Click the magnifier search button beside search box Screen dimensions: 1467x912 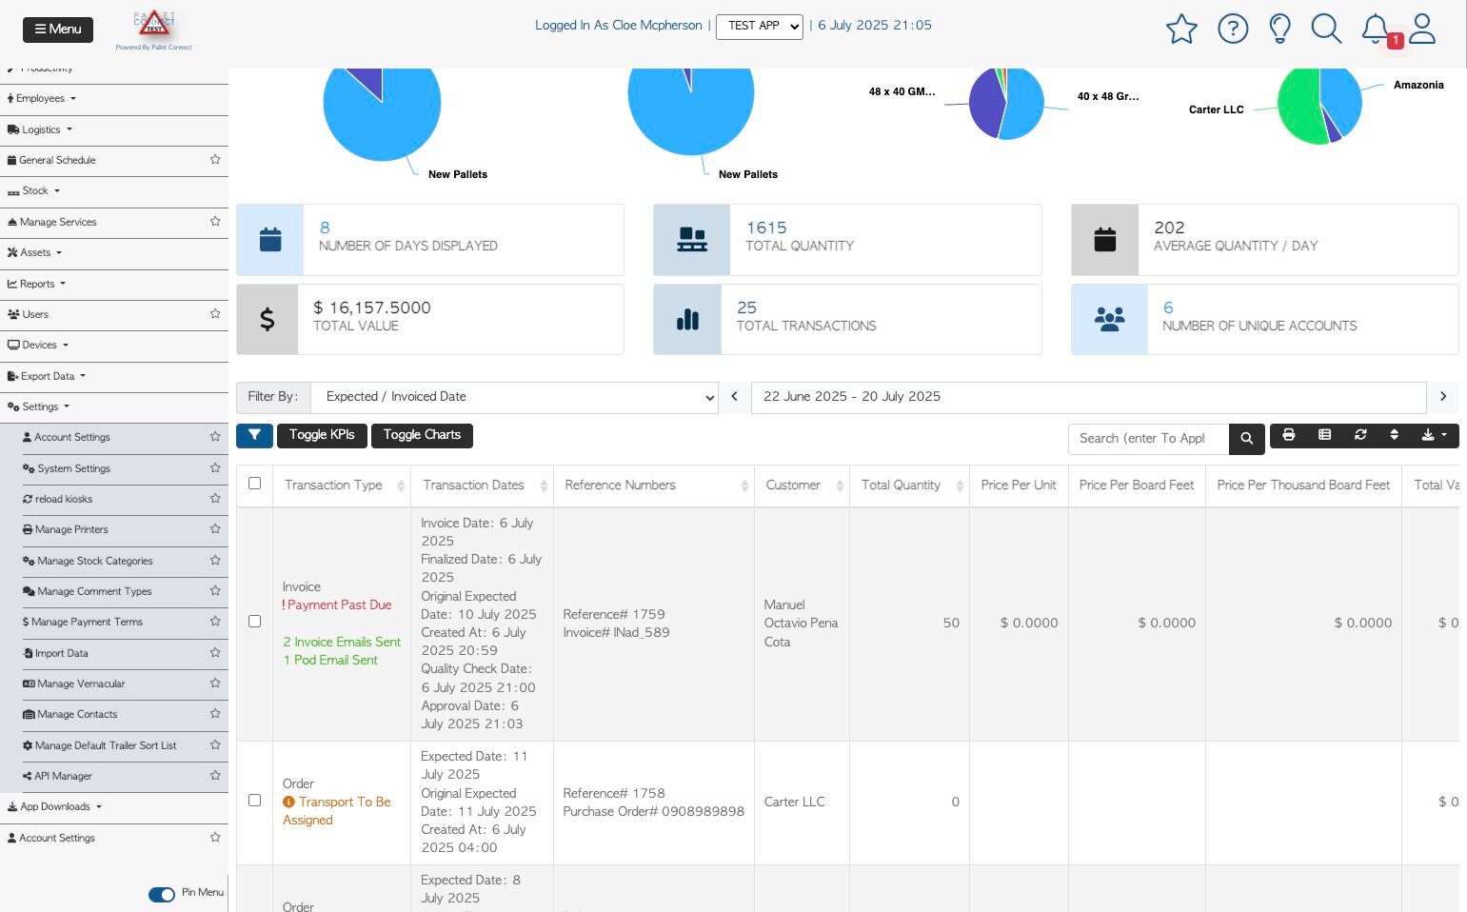tap(1247, 439)
